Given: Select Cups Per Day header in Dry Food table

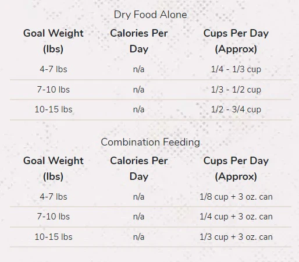Looking at the screenshot, I should [x=236, y=41].
